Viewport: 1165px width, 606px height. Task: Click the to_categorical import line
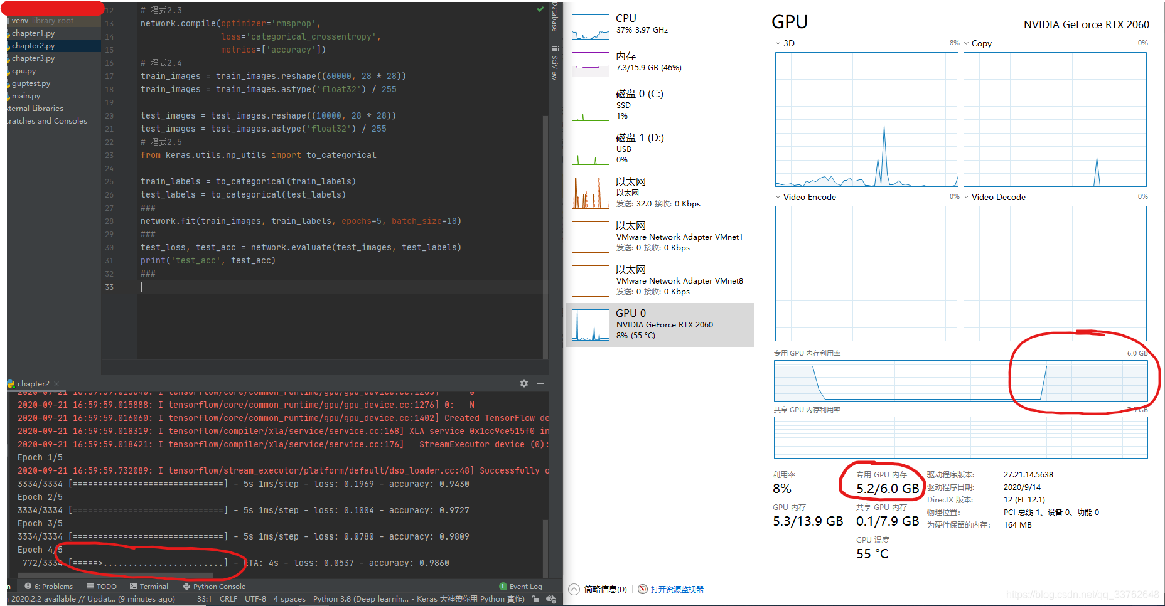258,156
